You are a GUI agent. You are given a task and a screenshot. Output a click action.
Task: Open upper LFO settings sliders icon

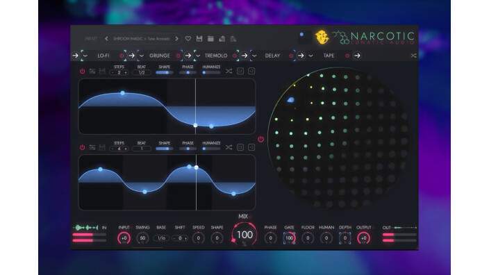pyautogui.click(x=92, y=72)
